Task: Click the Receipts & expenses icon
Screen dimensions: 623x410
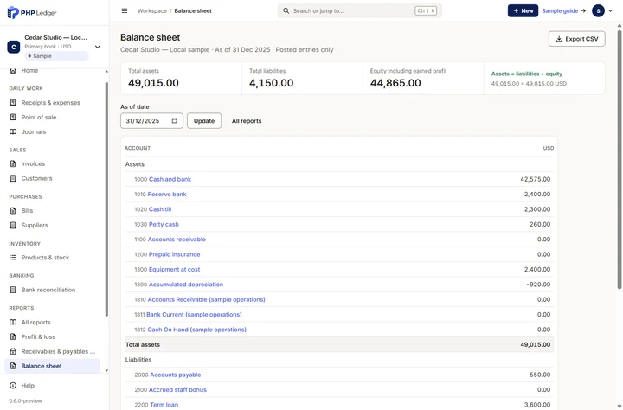Action: tap(13, 102)
